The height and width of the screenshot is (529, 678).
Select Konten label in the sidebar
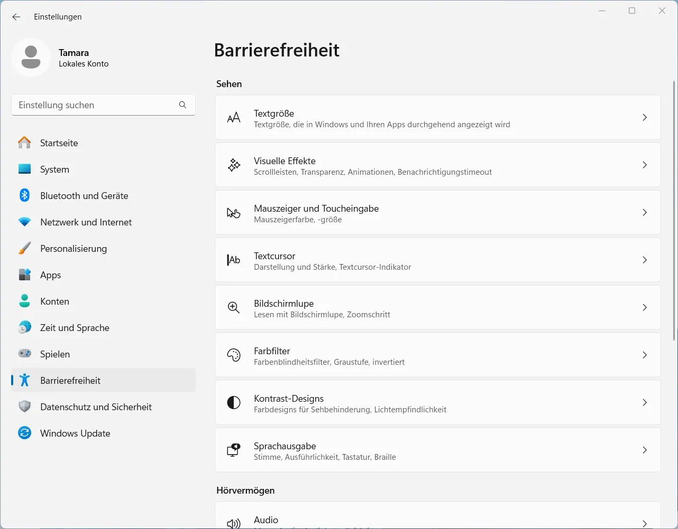pos(54,301)
